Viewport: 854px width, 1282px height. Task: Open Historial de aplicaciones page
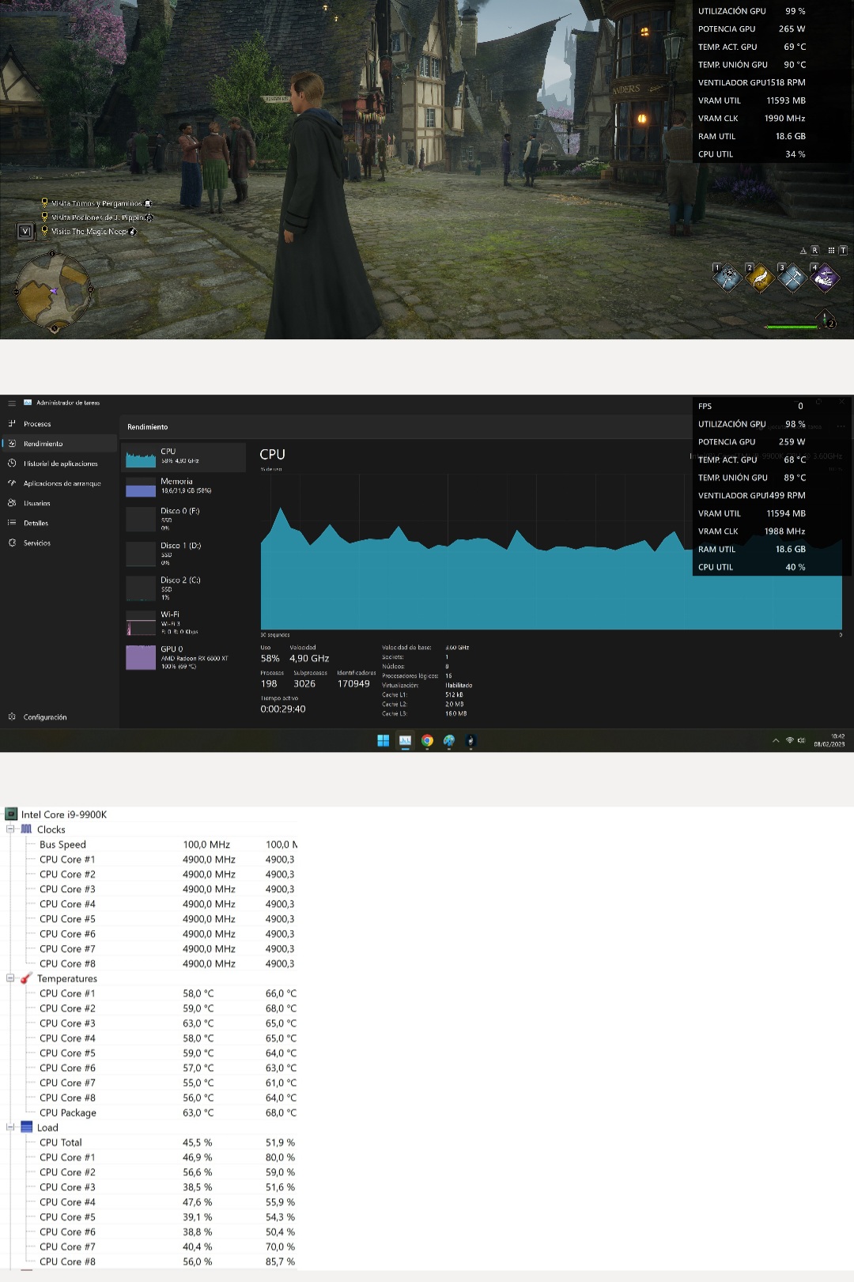click(61, 463)
